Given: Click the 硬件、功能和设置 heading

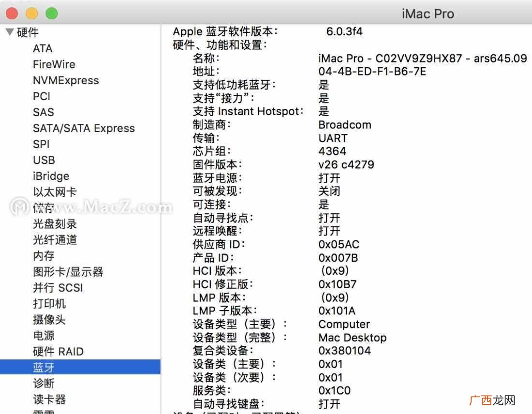Looking at the screenshot, I should (220, 45).
